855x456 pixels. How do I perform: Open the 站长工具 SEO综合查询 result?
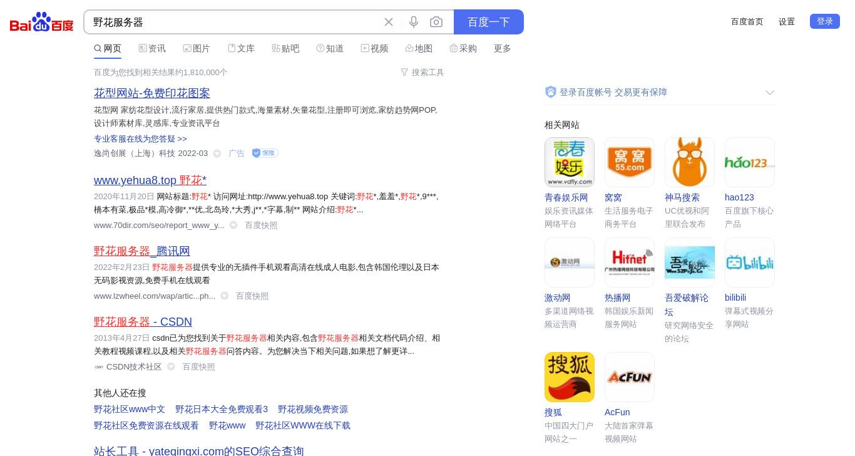tap(199, 450)
